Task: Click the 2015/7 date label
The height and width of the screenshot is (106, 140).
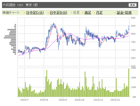Action: [x=24, y=100]
